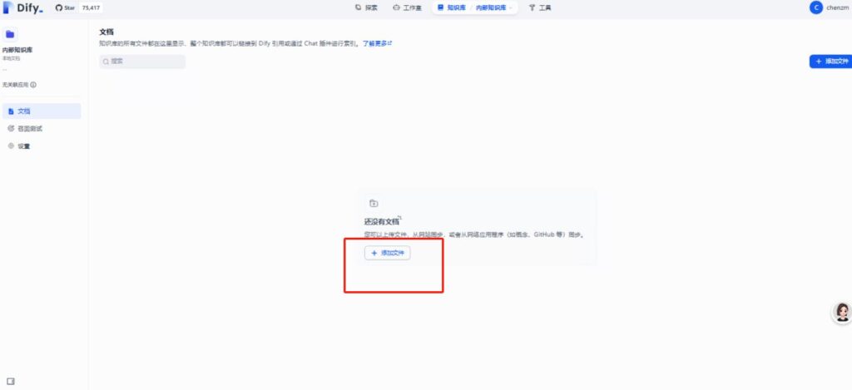Click the GitHub star count 75,417
The width and height of the screenshot is (852, 390).
(91, 7)
